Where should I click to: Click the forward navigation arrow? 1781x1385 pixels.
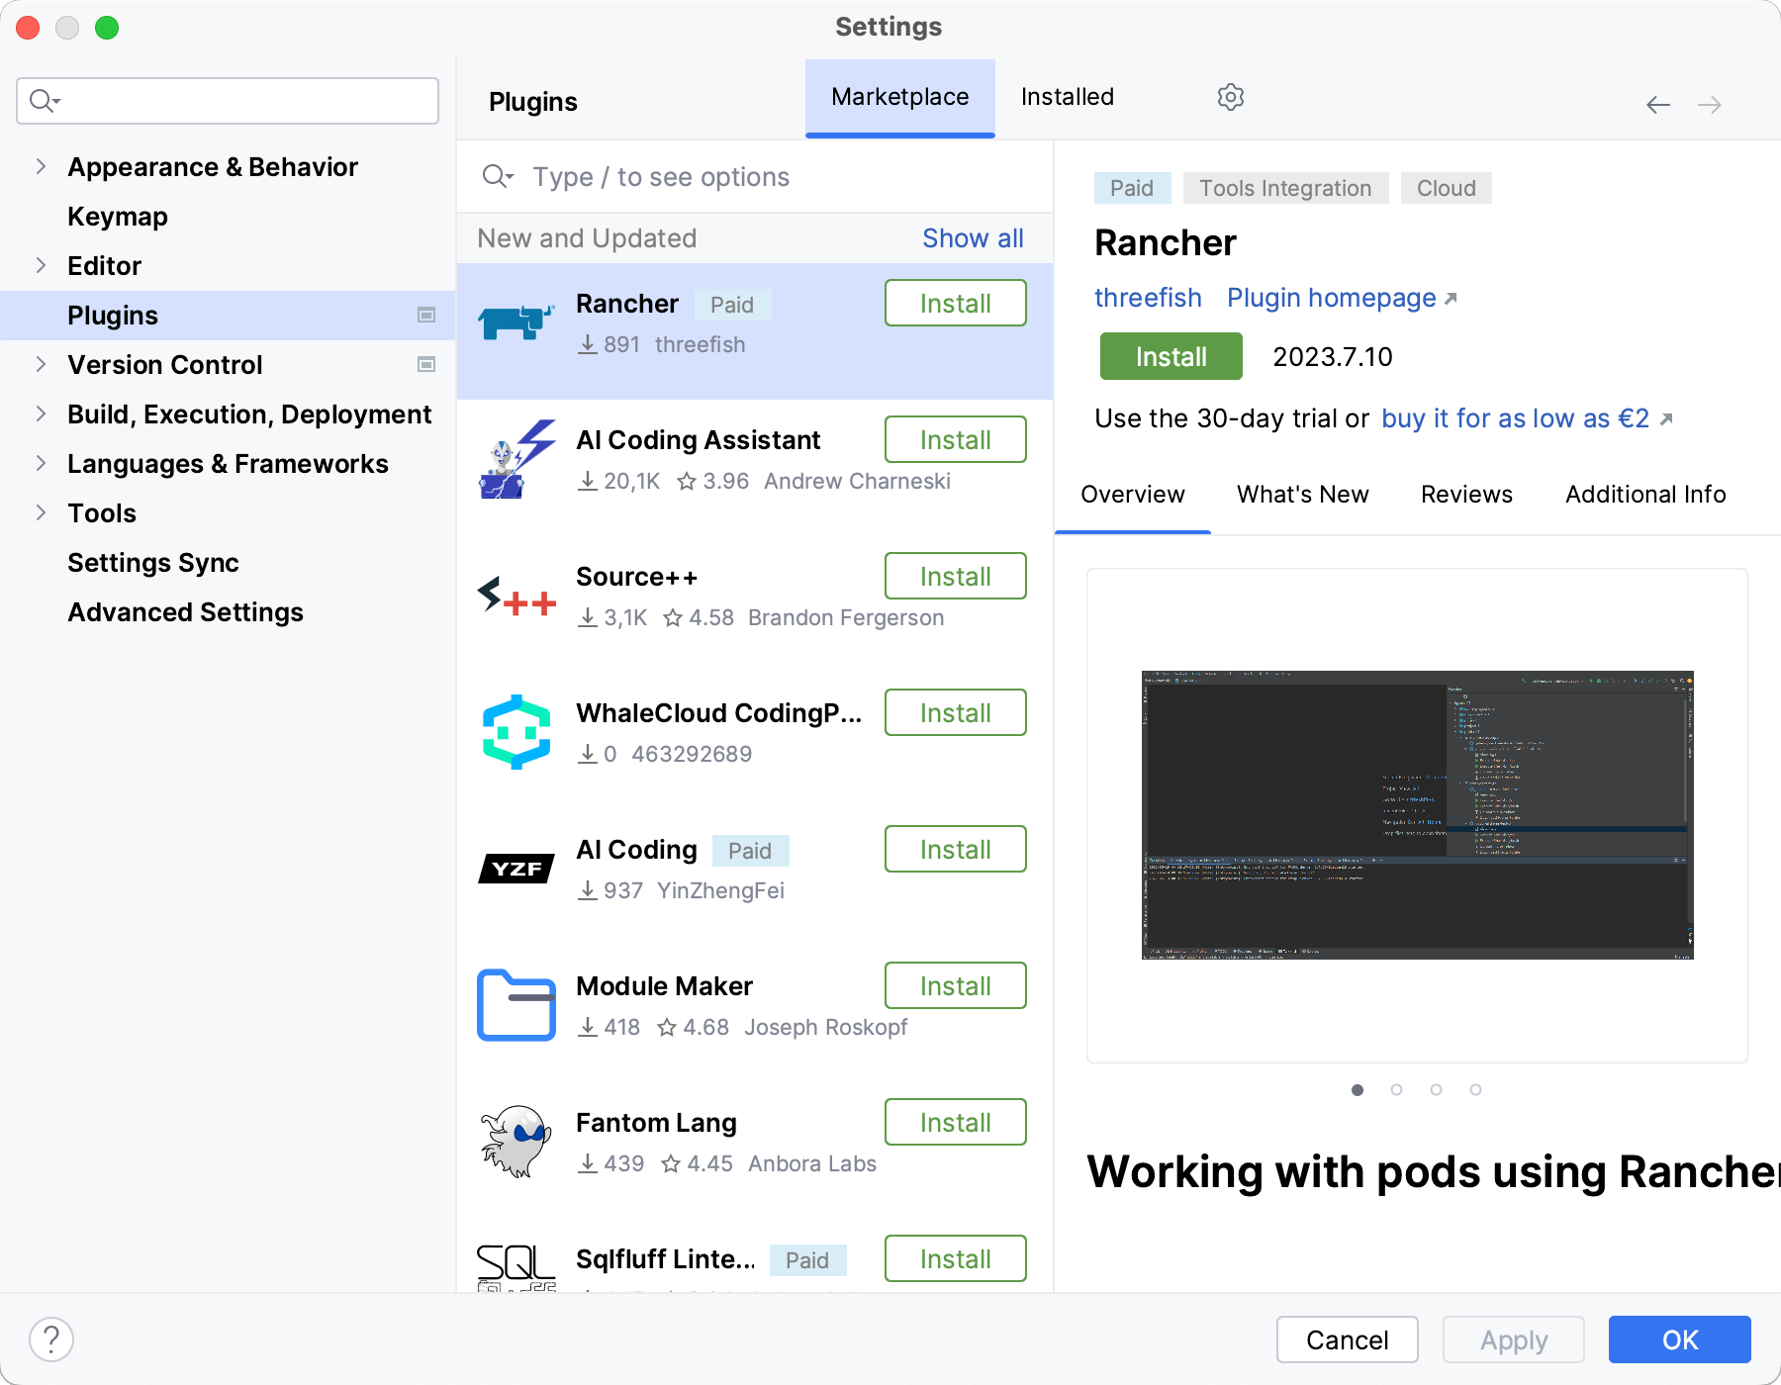click(1710, 105)
